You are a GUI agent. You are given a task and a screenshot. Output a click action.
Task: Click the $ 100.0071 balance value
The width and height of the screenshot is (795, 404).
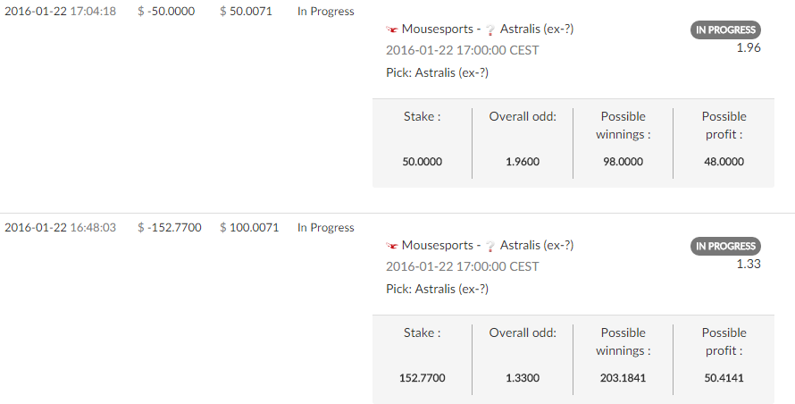(x=249, y=227)
